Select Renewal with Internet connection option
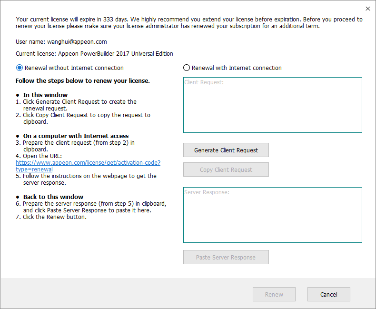376x309 pixels. (187, 68)
